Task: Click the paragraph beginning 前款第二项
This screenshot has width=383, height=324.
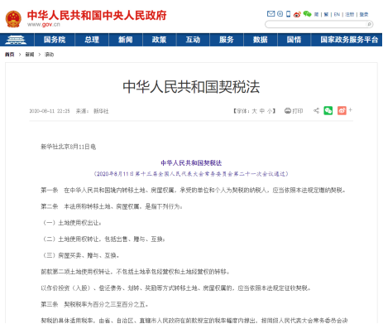Action: 136,272
